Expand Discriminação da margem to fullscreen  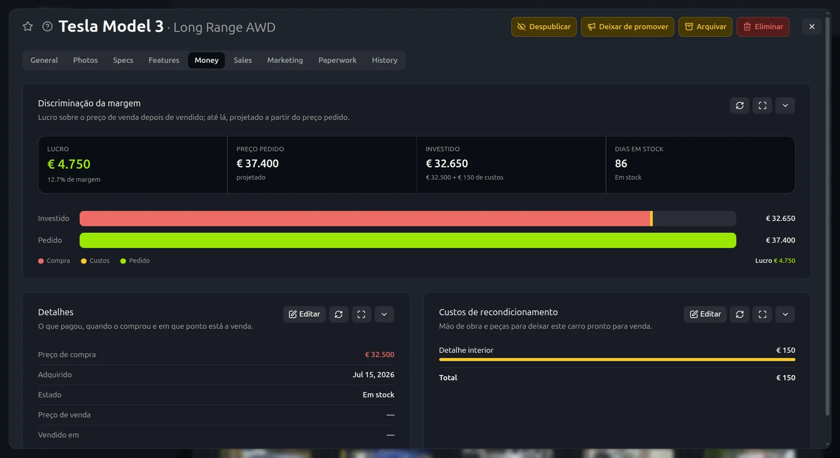point(762,105)
